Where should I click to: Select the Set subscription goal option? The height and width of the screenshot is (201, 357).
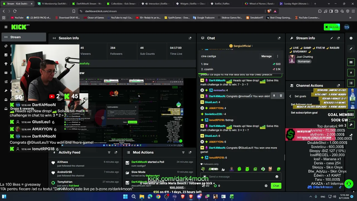click(x=304, y=113)
